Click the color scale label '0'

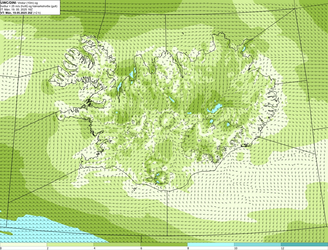click(x=1, y=248)
